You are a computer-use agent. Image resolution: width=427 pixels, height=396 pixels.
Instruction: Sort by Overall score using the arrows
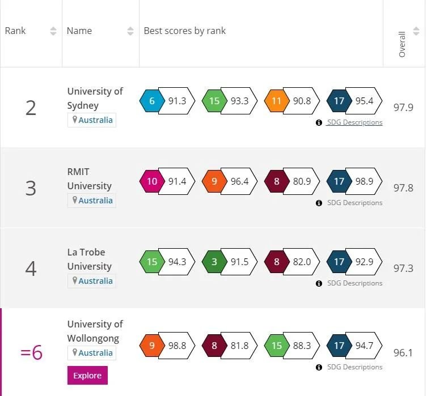[416, 31]
